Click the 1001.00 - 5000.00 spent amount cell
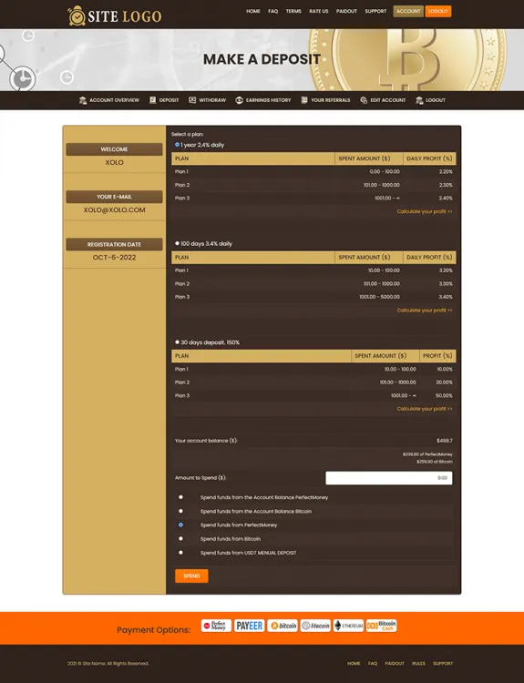 point(379,297)
